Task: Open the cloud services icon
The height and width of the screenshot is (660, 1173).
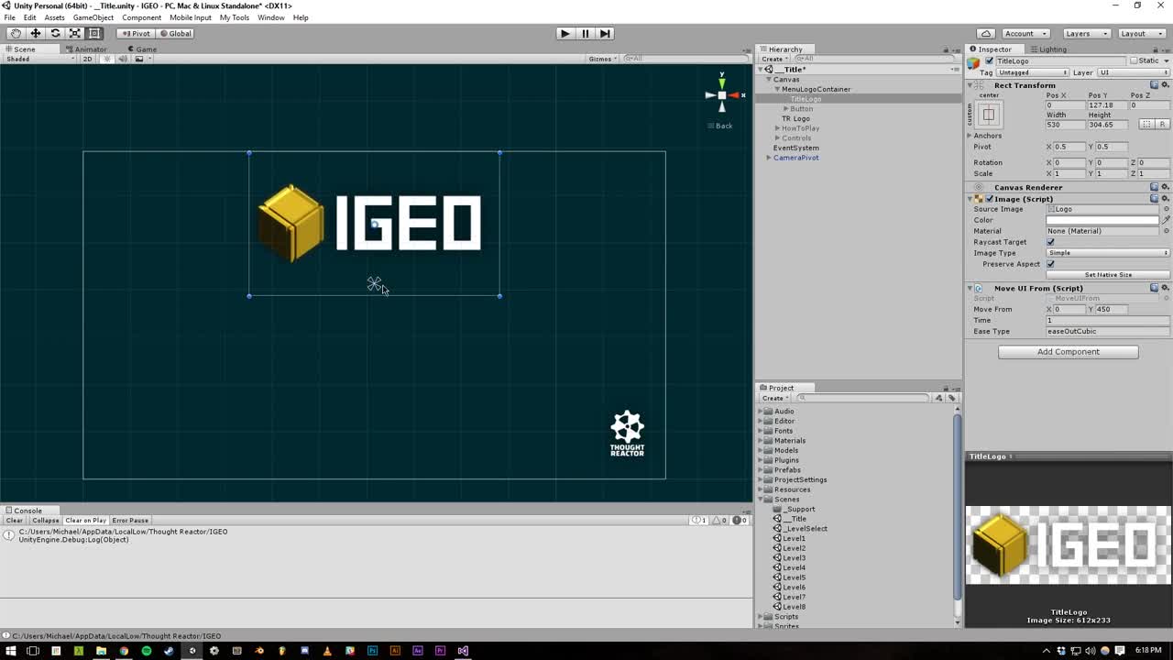Action: pyautogui.click(x=986, y=33)
